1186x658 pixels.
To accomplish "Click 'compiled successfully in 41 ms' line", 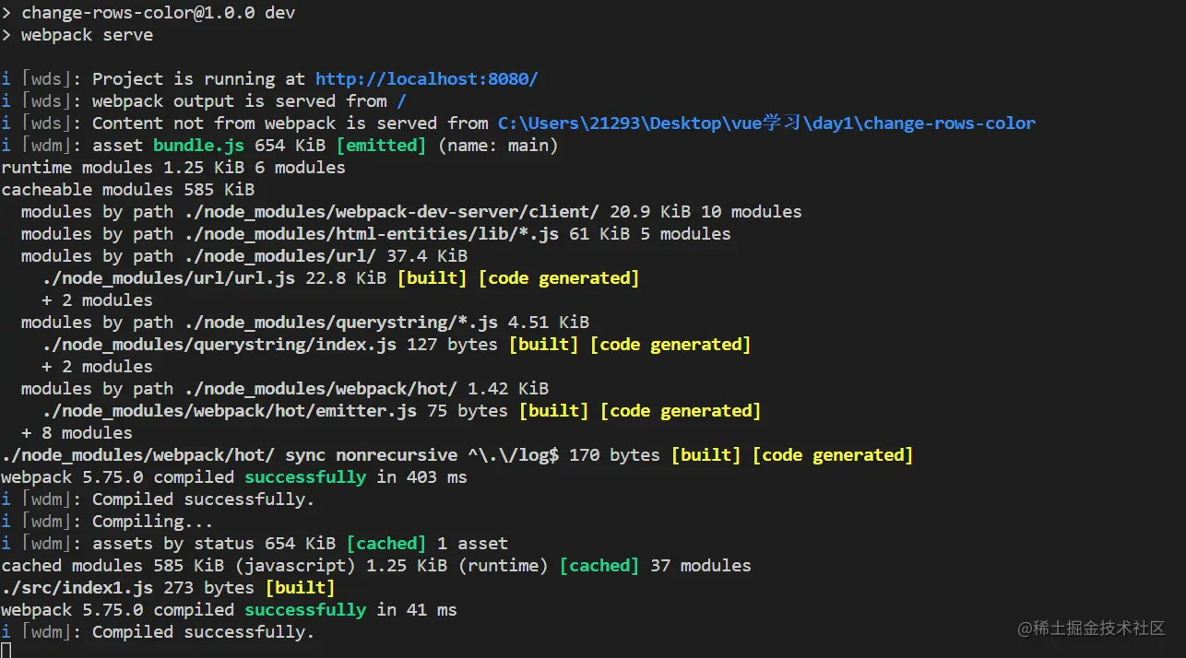I will point(229,610).
